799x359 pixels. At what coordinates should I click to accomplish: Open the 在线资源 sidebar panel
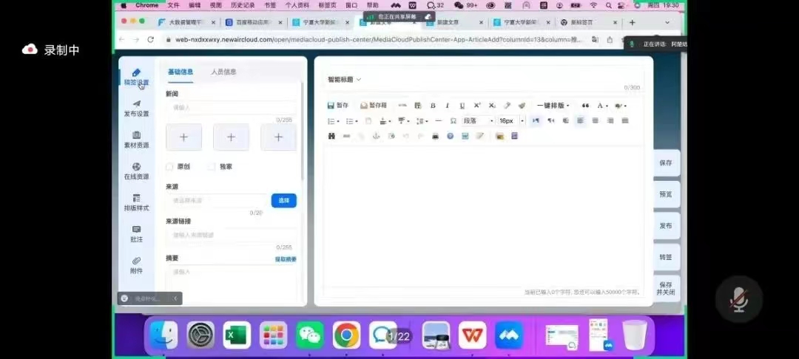click(136, 171)
